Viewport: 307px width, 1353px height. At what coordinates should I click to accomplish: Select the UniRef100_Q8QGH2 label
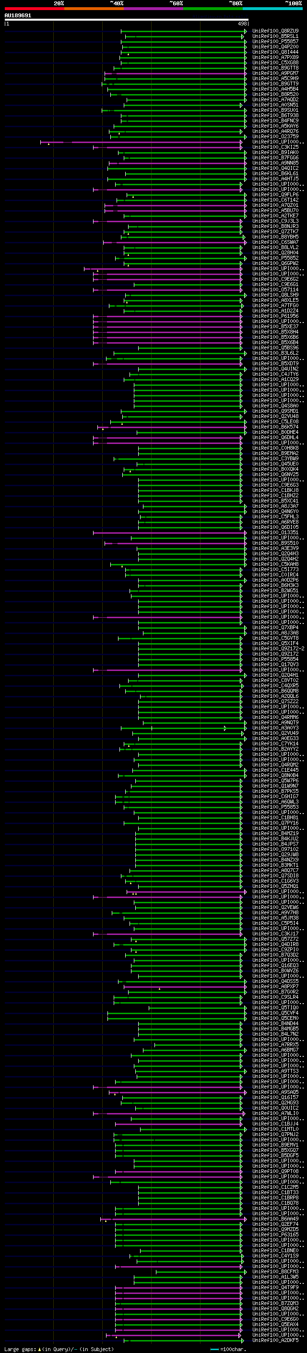(275, 1308)
